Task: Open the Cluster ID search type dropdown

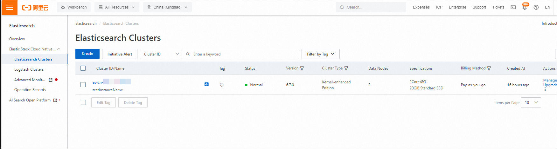Action: 161,54
